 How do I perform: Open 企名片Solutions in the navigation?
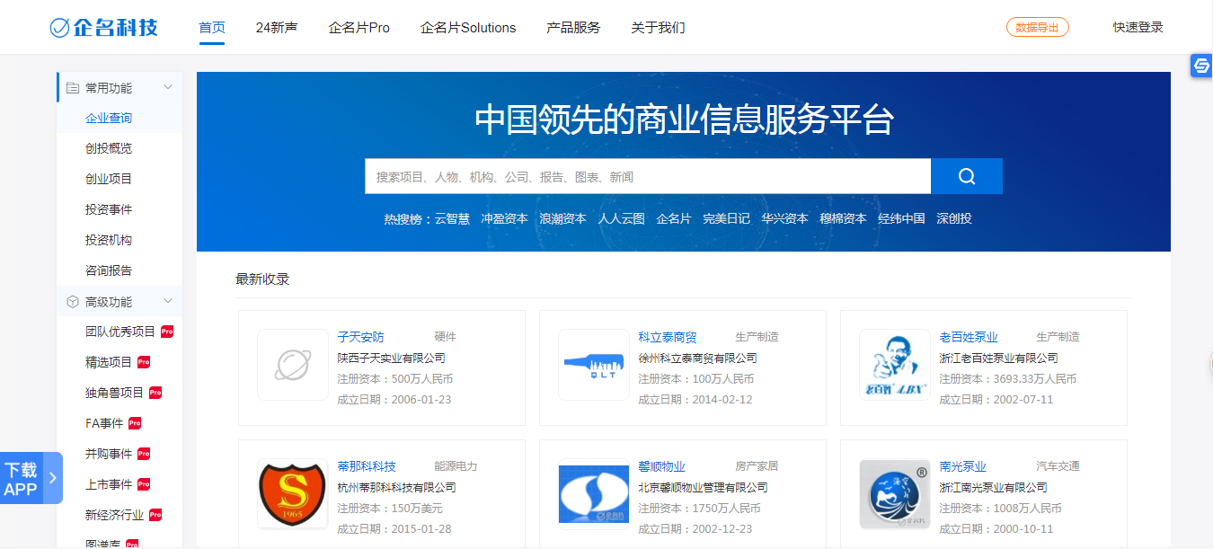[x=468, y=28]
